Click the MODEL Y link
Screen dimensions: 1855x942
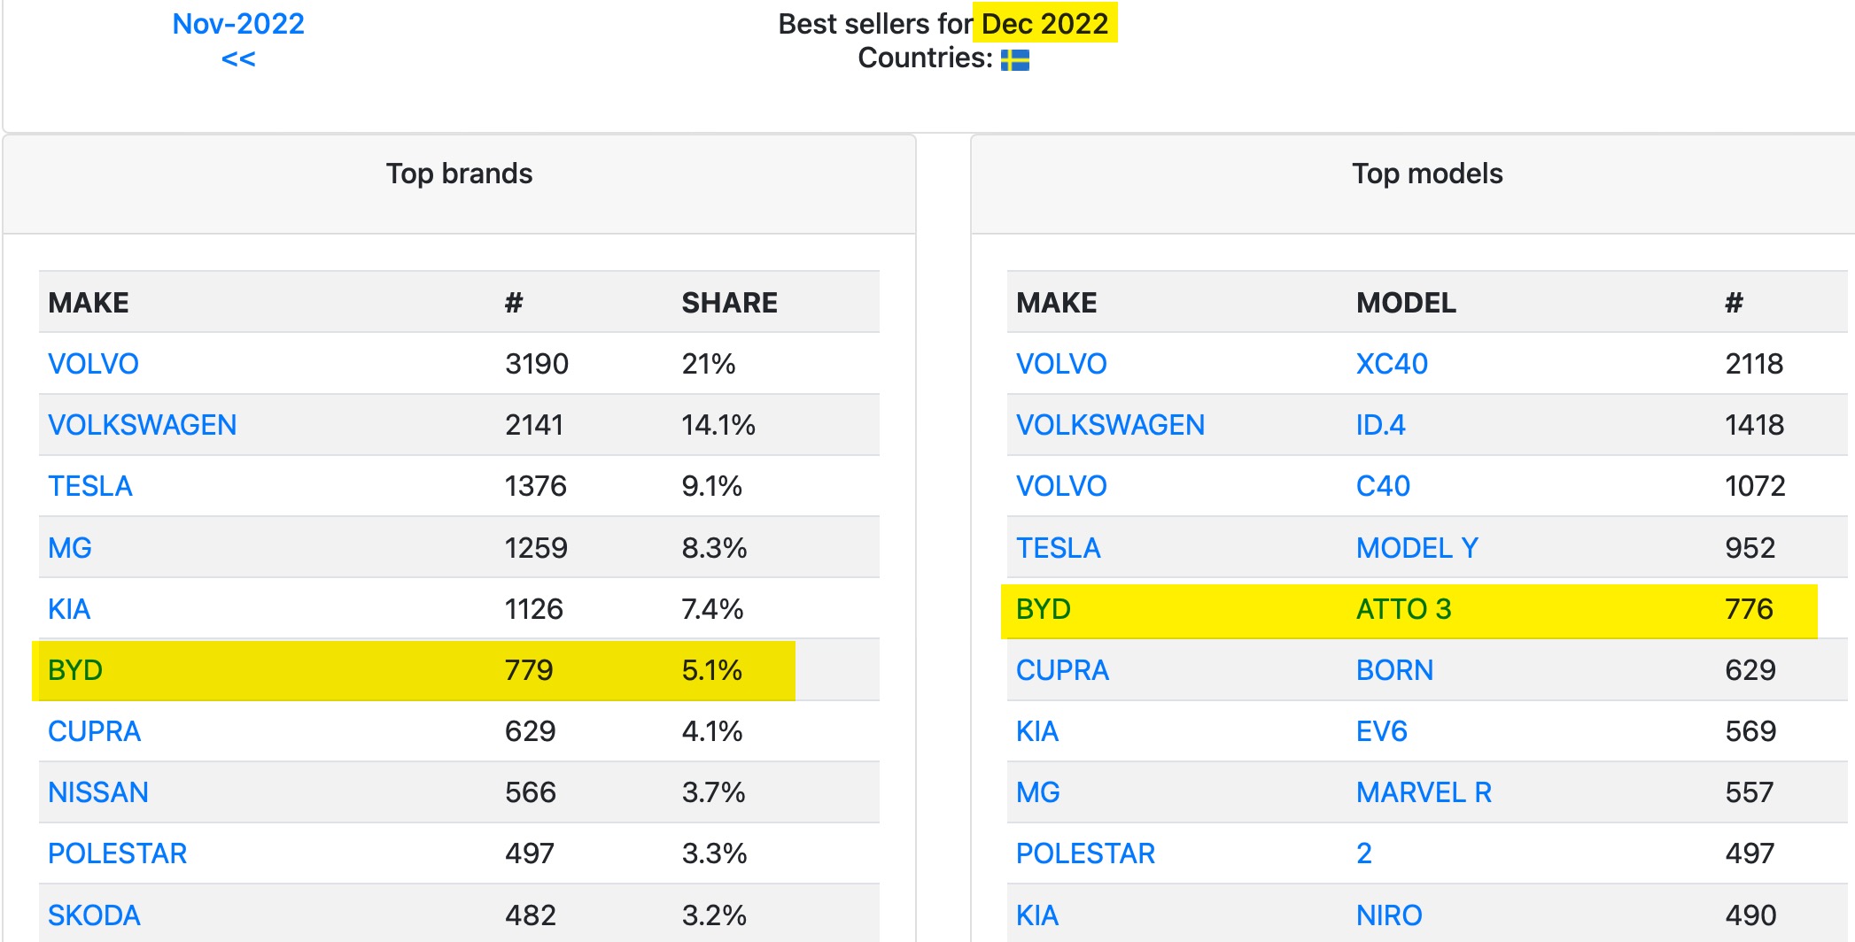(1416, 548)
